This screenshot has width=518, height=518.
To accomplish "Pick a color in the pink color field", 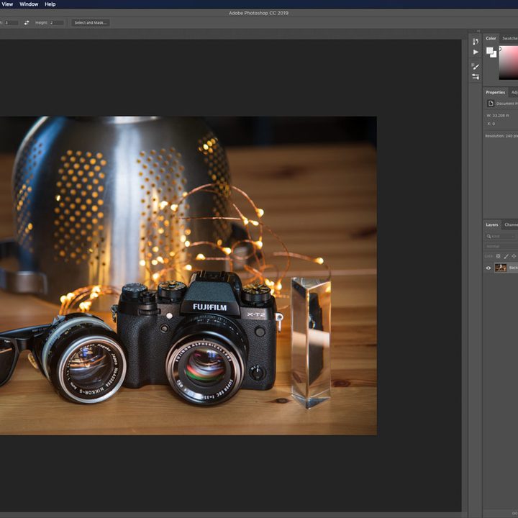I will pyautogui.click(x=509, y=63).
